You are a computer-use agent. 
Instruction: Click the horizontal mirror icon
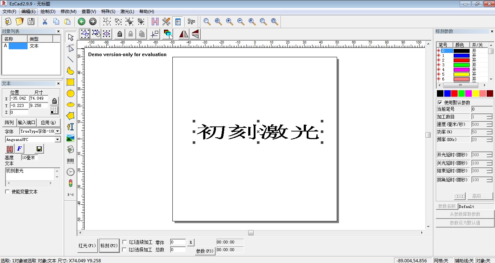(x=183, y=34)
